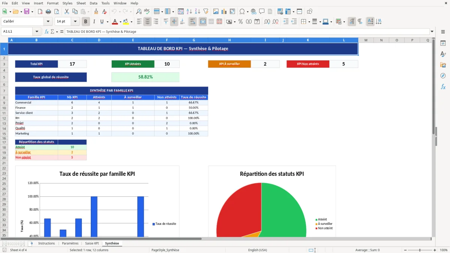Viewport: 450px width, 253px height.
Task: Open the Sheet menu
Action: coord(81,3)
